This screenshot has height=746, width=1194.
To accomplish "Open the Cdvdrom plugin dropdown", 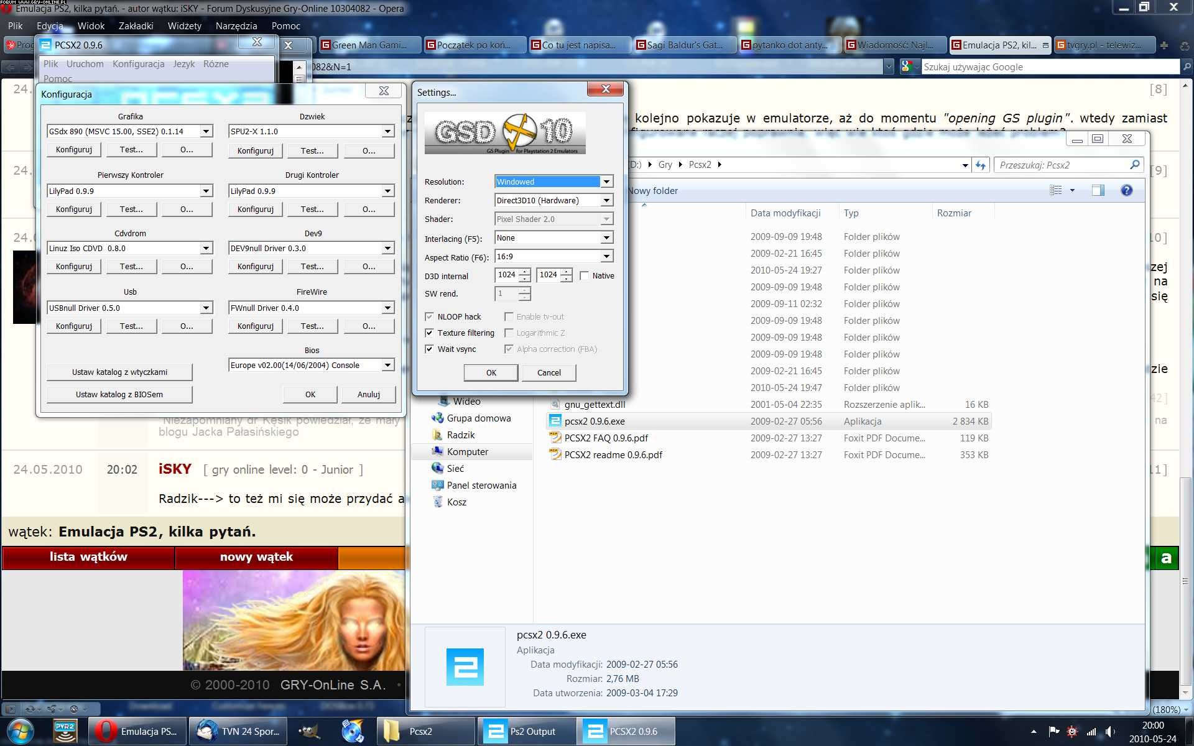I will click(x=206, y=248).
